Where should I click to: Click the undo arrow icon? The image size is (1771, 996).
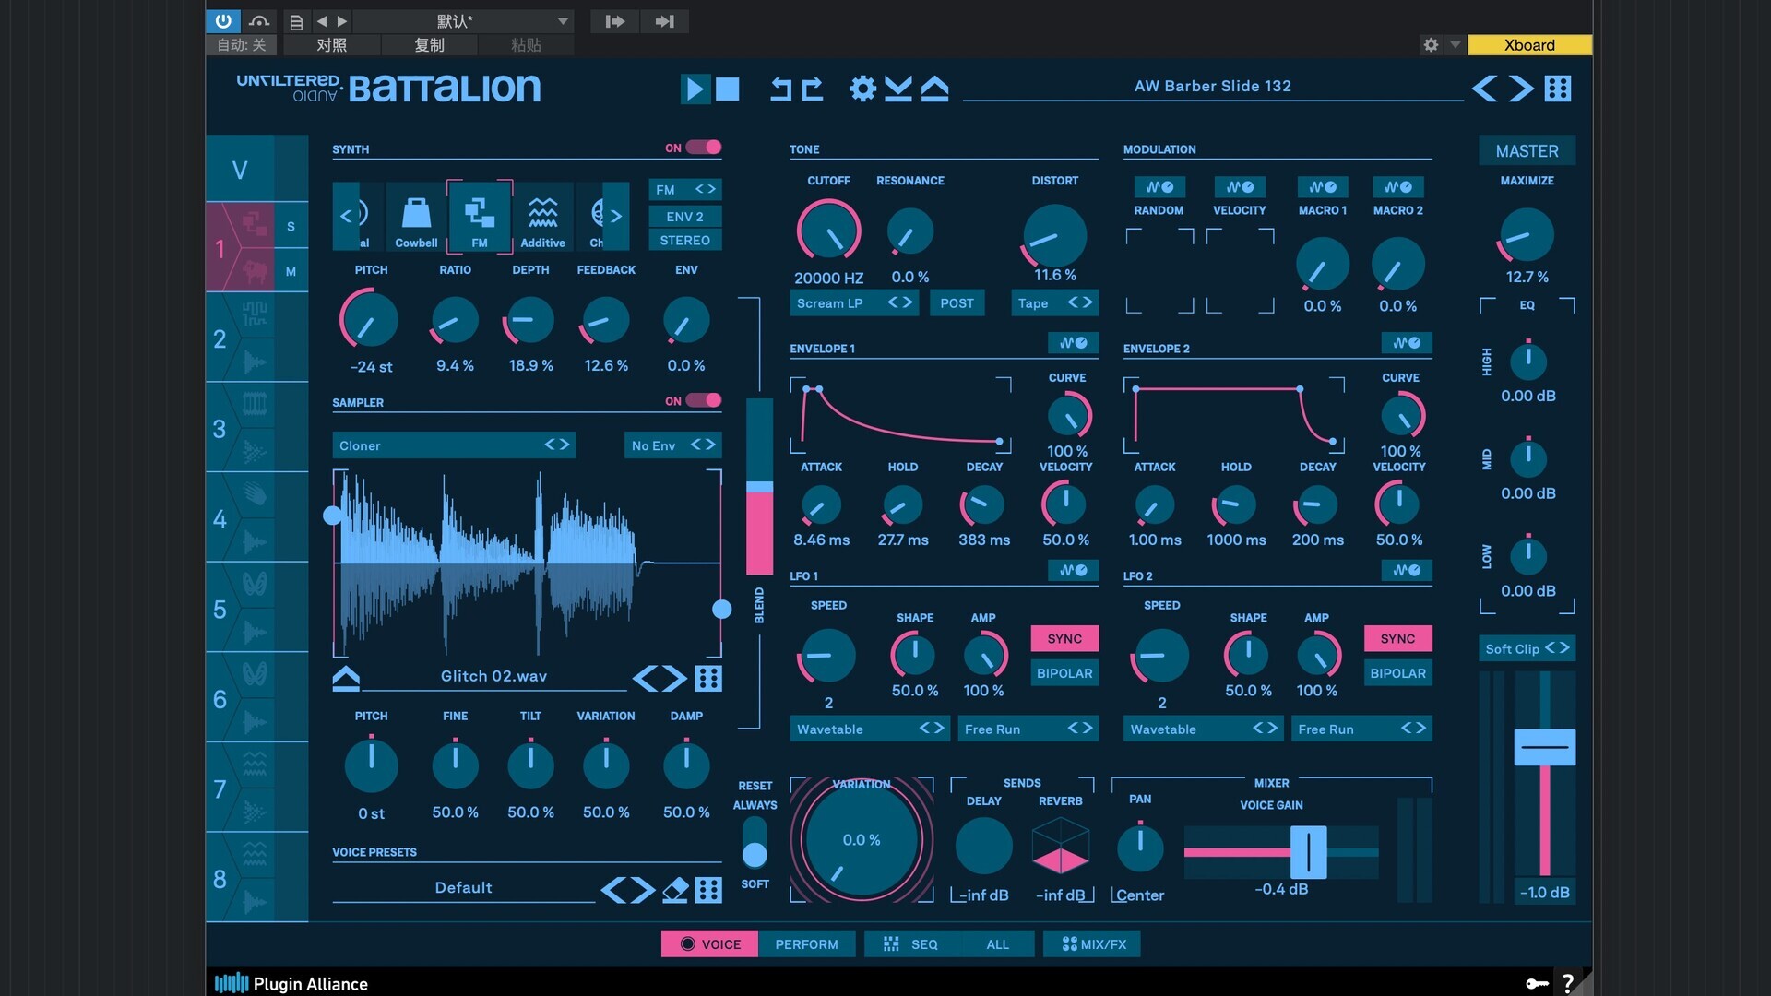click(x=780, y=89)
